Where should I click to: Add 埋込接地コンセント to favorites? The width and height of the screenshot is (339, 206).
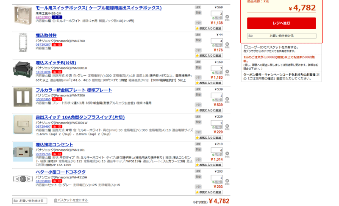209,165
